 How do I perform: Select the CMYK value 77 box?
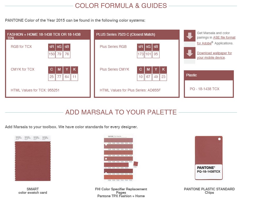pos(59,77)
